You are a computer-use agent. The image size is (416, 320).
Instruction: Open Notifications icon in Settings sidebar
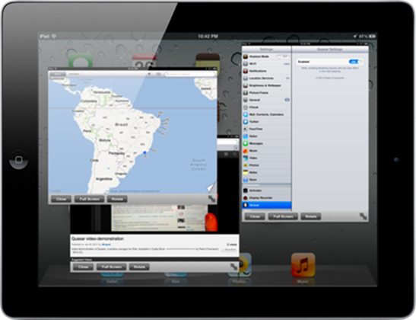[x=246, y=71]
